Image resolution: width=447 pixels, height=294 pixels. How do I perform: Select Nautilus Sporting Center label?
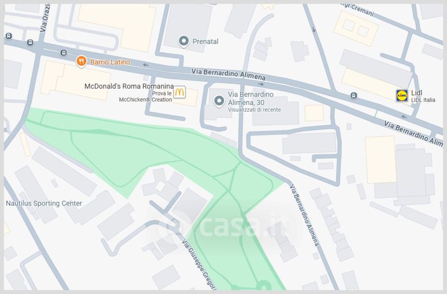[x=44, y=203]
